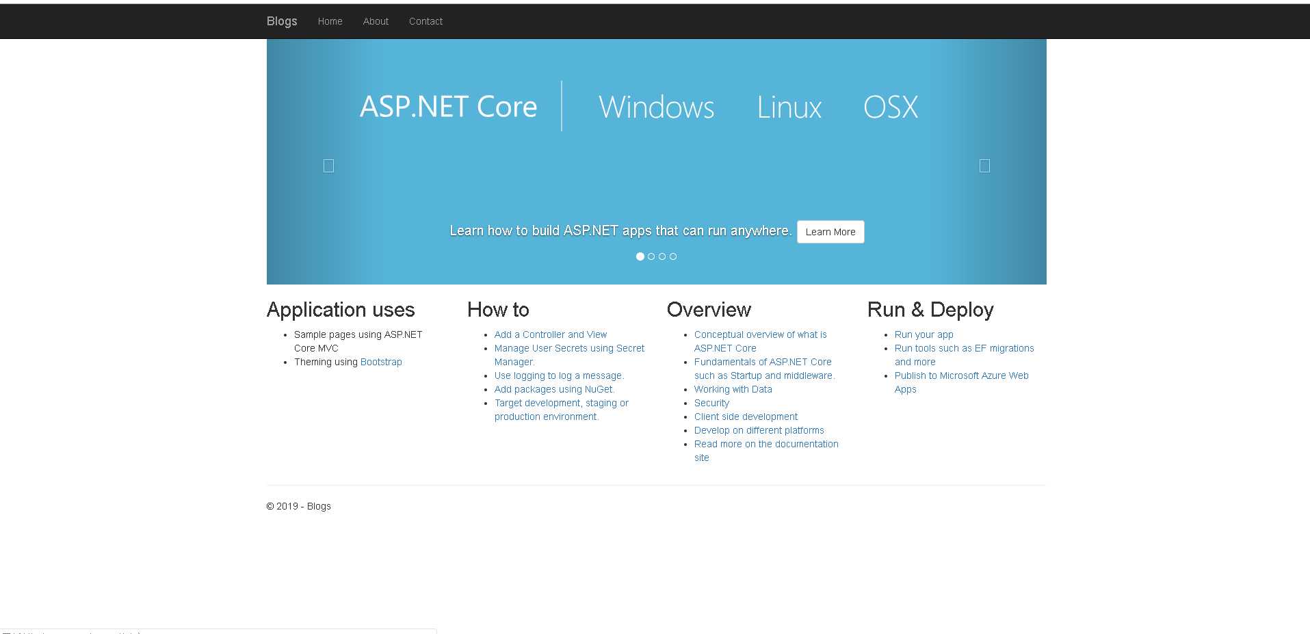Click the Application uses heading

pos(341,310)
